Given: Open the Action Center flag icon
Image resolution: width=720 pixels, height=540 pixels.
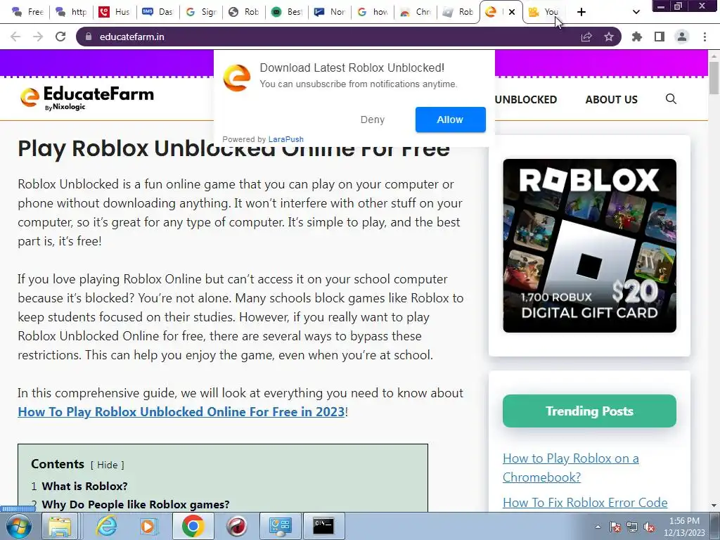Looking at the screenshot, I should (615, 527).
